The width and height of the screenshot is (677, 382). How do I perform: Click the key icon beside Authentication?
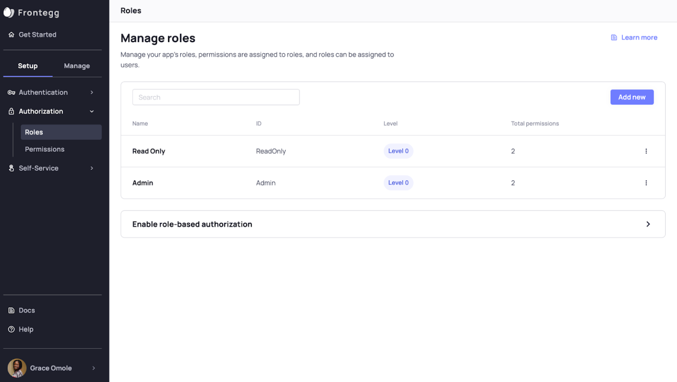11,92
